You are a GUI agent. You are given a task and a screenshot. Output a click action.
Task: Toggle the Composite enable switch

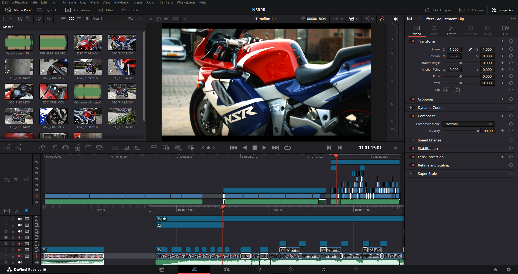(x=412, y=116)
